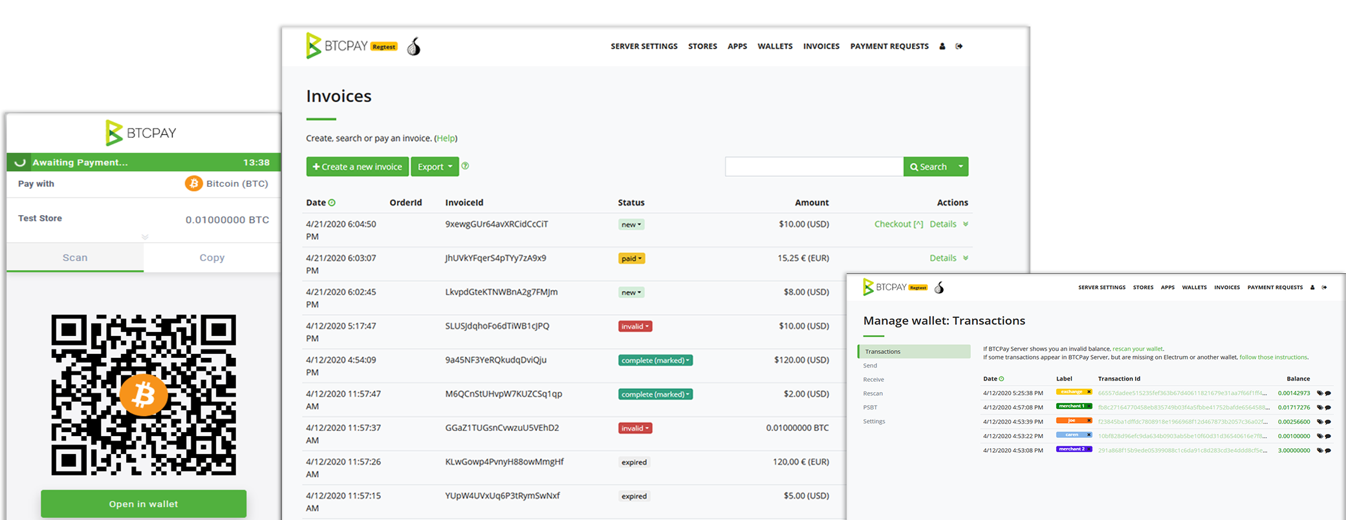Viewport: 1346px width, 520px height.
Task: Click the logout icon in wallet window
Action: pos(1324,287)
